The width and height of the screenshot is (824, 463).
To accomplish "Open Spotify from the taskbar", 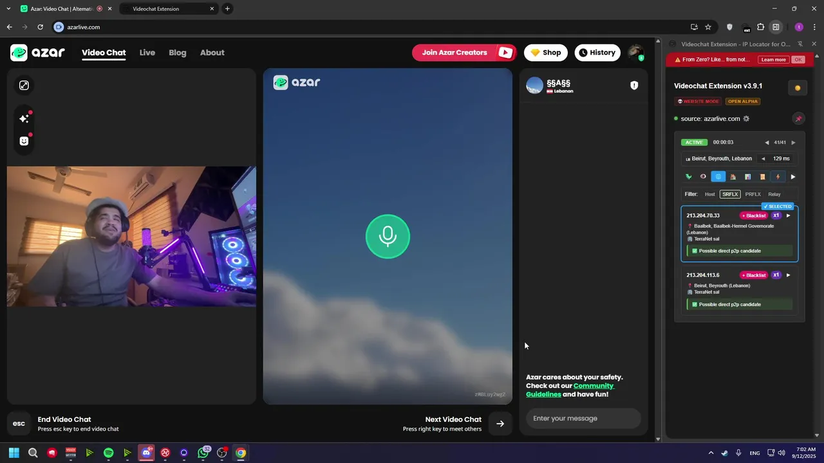I will [108, 453].
